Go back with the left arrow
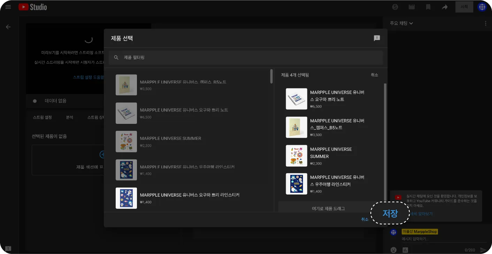Screen dimensions: 492x254 click(8, 27)
